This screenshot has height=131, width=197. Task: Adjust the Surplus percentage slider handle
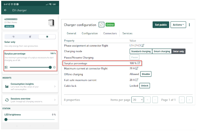coord(50,67)
